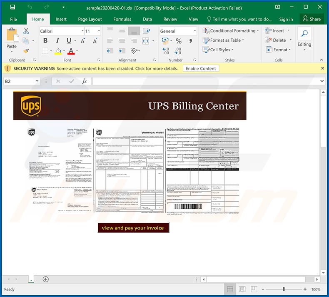Viewport: 329px width, 297px height.
Task: Click Insert cells button
Action: point(275,31)
